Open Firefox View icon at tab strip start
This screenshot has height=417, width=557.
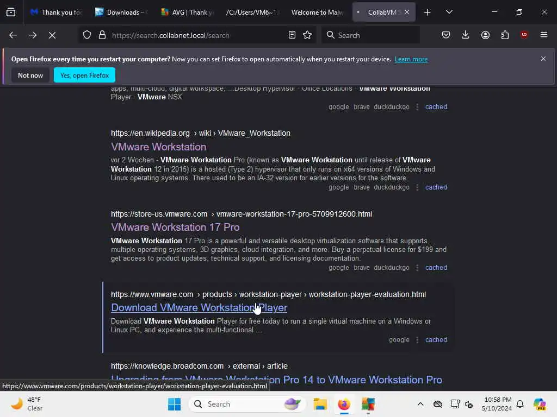click(x=11, y=12)
